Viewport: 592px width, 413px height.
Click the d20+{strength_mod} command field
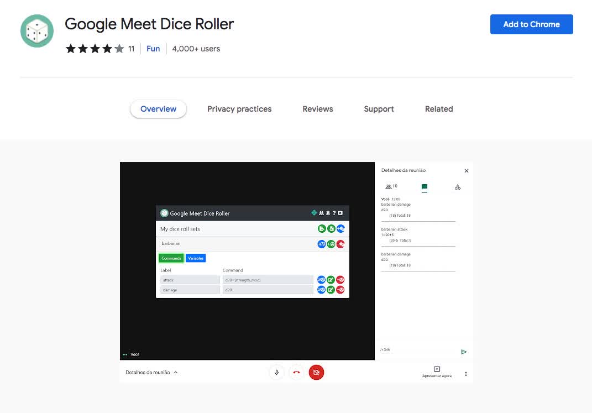268,280
